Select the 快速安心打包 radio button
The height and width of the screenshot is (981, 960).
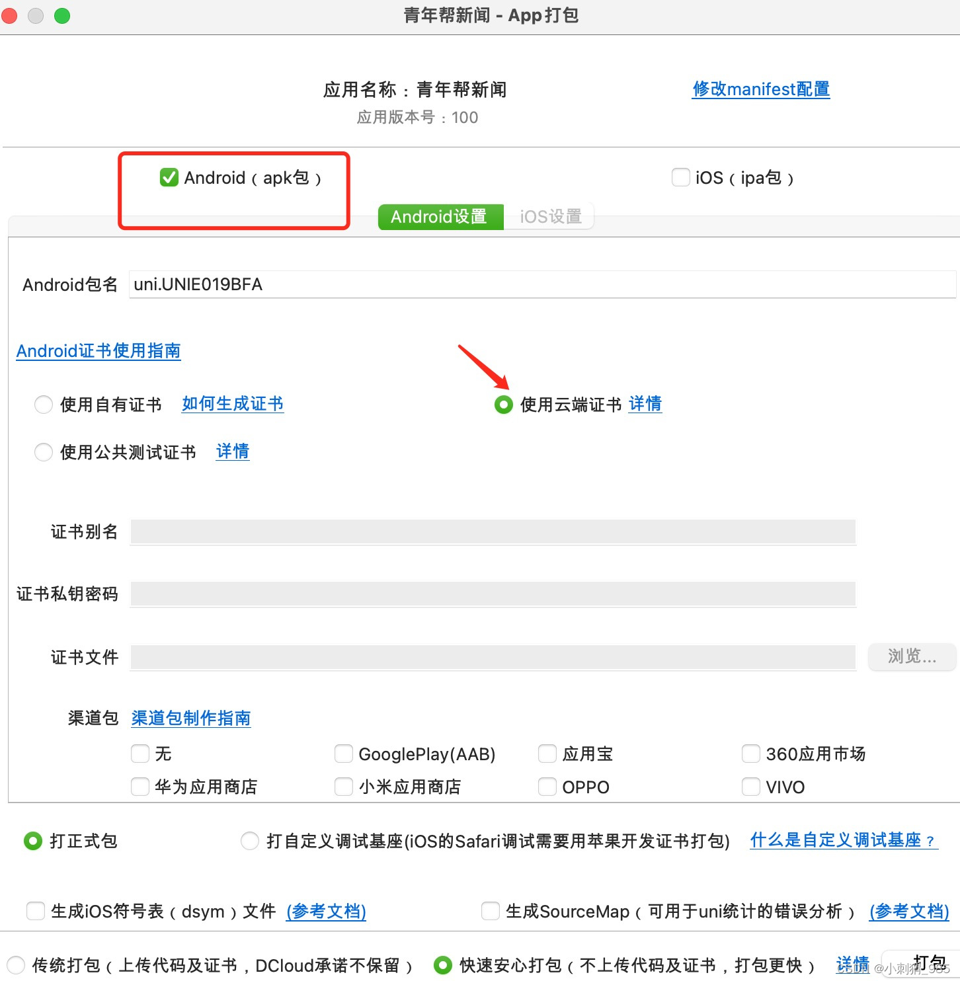tap(443, 965)
